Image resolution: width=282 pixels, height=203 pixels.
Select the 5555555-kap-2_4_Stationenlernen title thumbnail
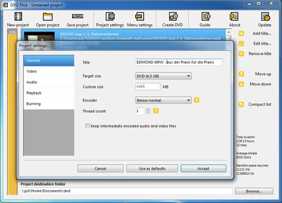[x=39, y=36]
